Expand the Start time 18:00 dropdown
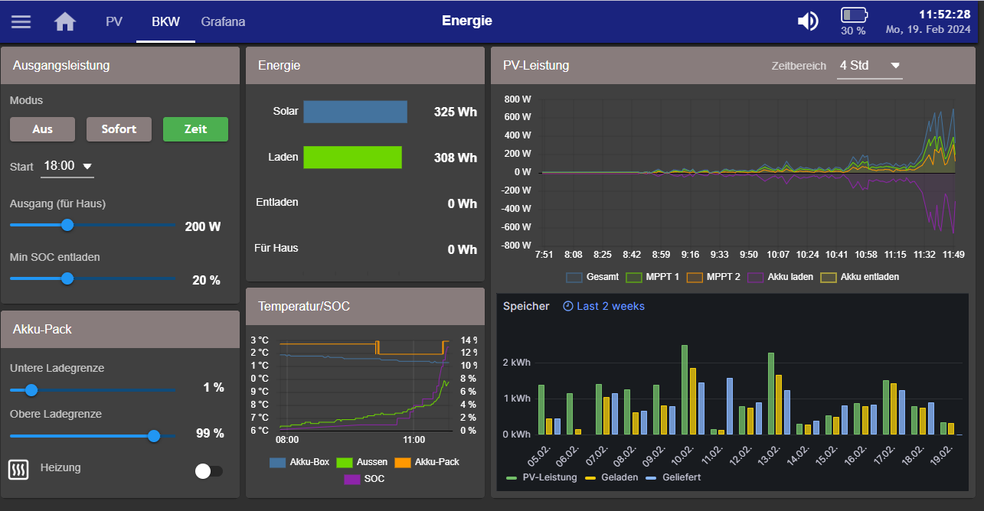Screen dimensions: 984x511 pyautogui.click(x=67, y=166)
